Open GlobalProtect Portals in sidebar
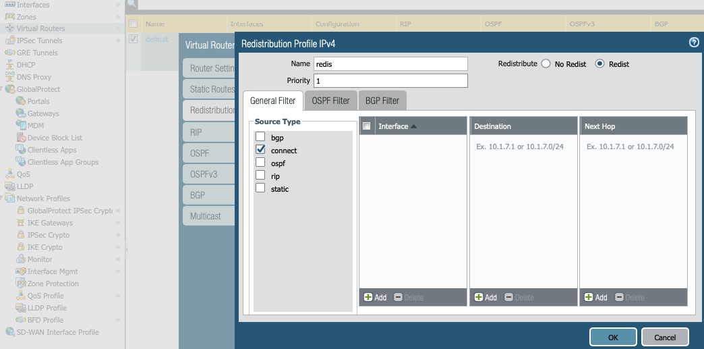 pos(38,101)
